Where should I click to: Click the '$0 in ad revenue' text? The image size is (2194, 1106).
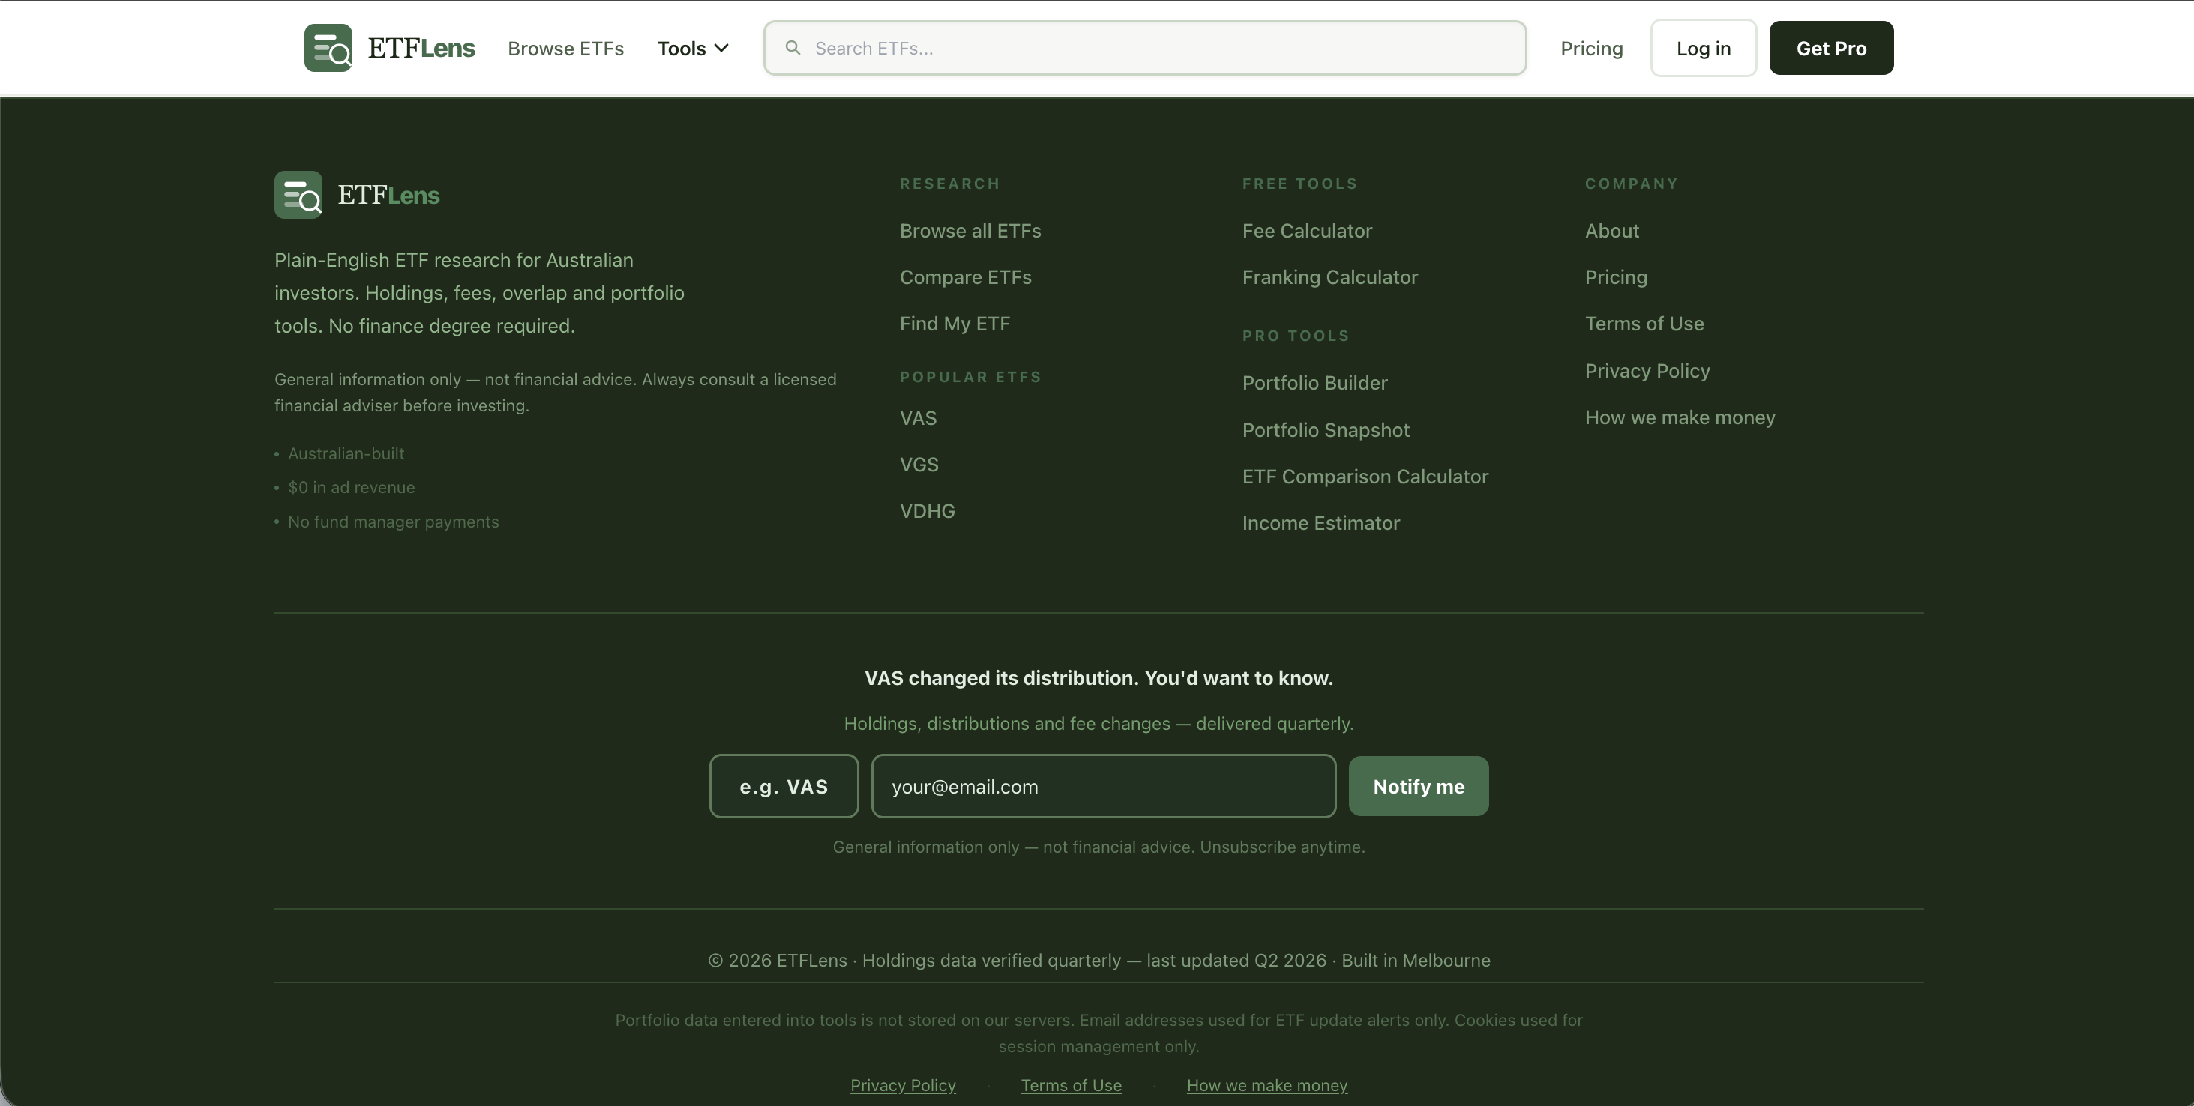(351, 488)
